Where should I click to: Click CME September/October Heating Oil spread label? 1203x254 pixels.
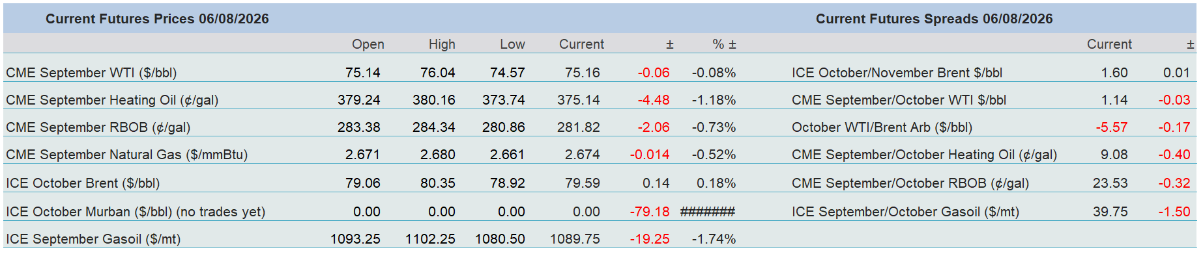924,155
